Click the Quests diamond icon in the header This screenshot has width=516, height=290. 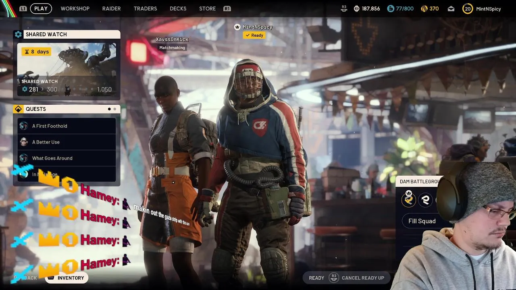pyautogui.click(x=18, y=109)
